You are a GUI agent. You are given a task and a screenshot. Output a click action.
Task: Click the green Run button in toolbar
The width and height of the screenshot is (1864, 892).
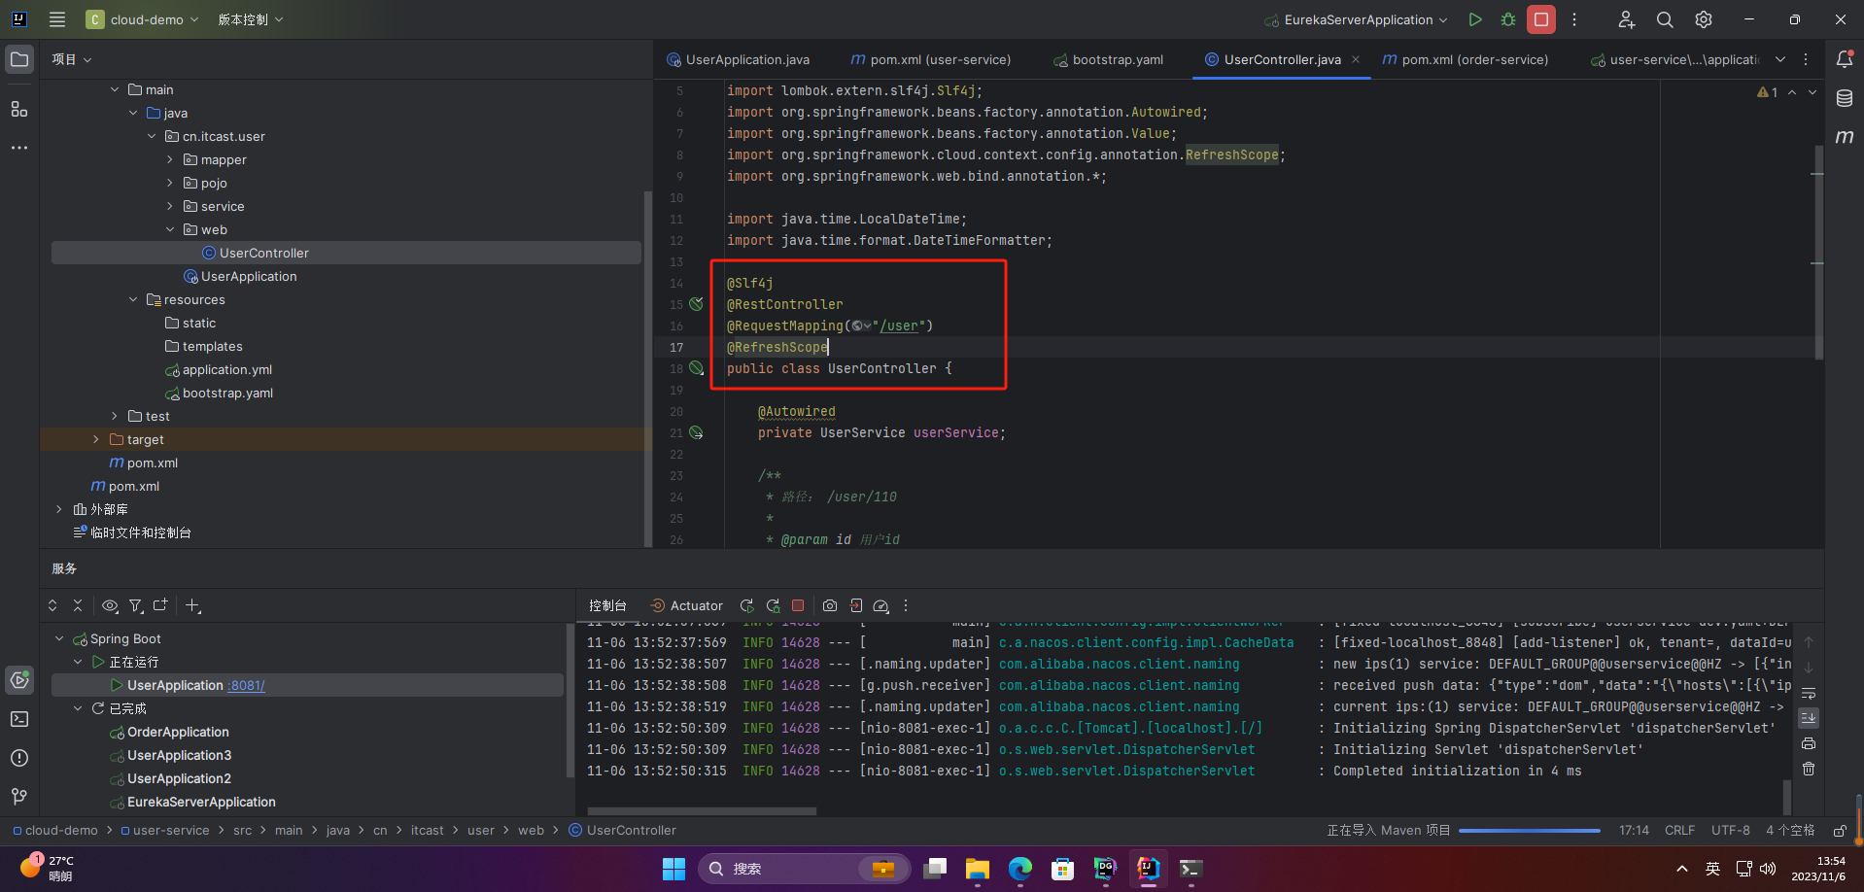pyautogui.click(x=1475, y=19)
